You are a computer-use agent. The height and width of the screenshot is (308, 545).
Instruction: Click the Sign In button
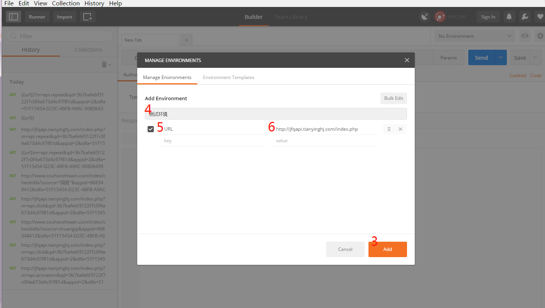coord(488,17)
